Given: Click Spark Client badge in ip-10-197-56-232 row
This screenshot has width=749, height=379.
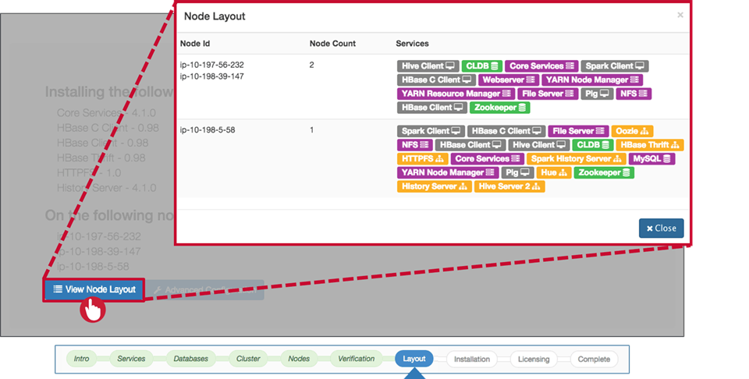Looking at the screenshot, I should coord(615,66).
